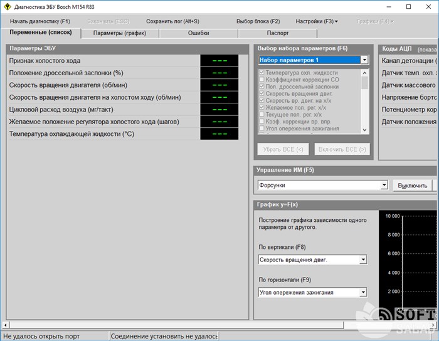Click the parameter list scroll-down arrow

pos(365,129)
